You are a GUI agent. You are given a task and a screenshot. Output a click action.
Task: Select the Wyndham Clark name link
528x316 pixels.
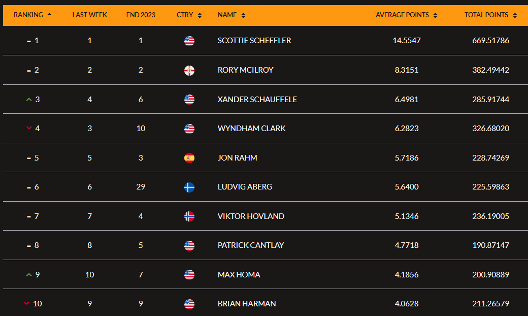[x=251, y=129]
